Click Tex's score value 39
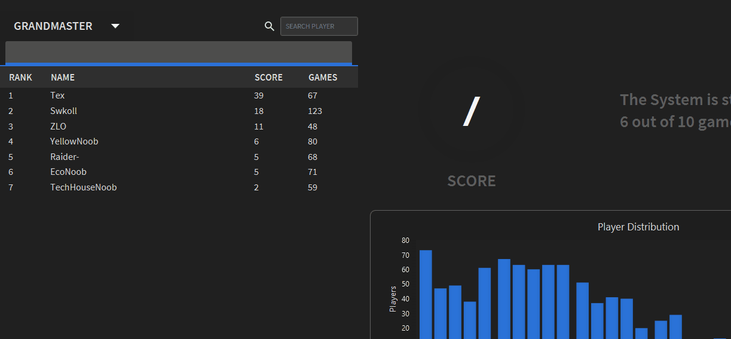731x339 pixels. (259, 95)
